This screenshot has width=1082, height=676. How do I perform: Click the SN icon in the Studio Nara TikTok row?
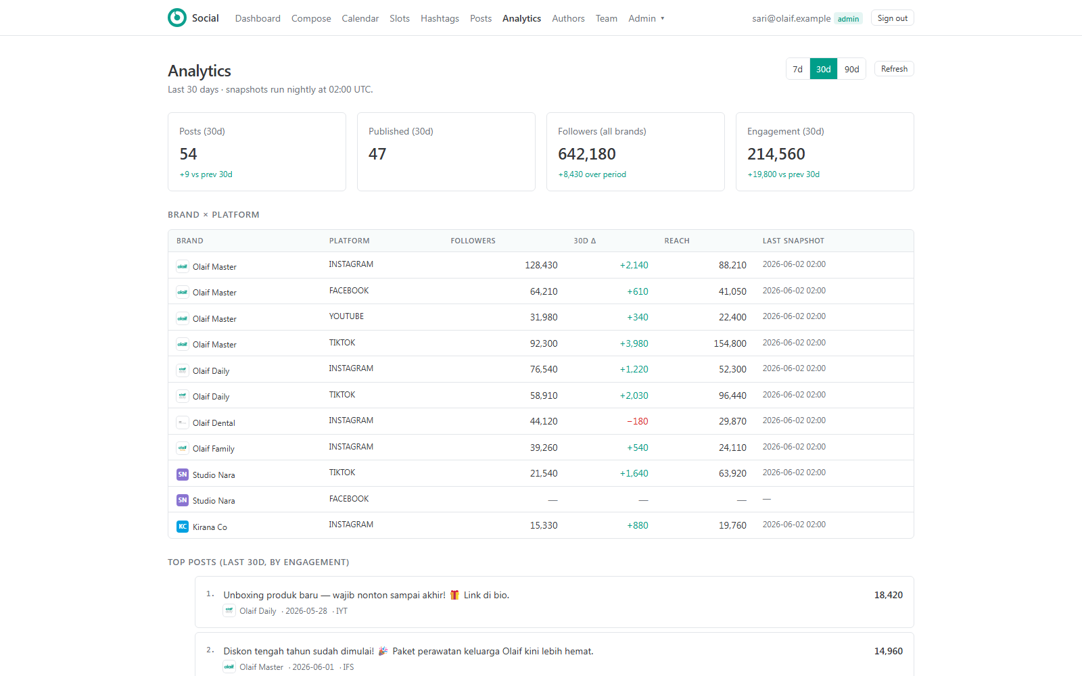(183, 475)
